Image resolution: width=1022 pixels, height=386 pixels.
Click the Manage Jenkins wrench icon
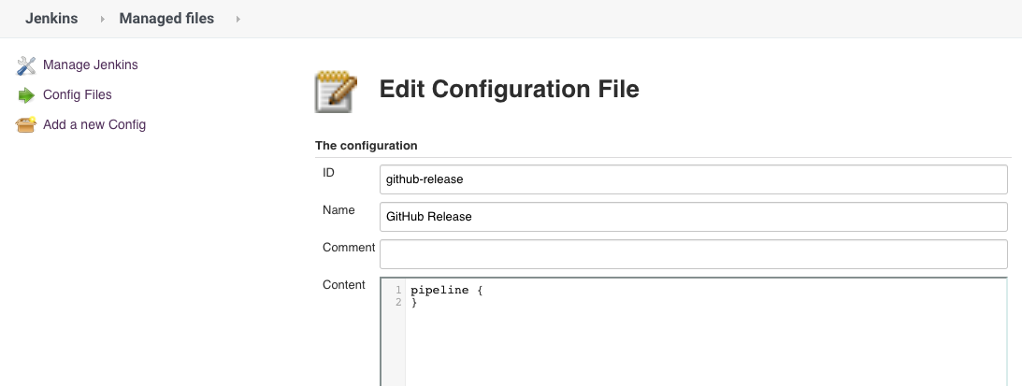pos(26,65)
